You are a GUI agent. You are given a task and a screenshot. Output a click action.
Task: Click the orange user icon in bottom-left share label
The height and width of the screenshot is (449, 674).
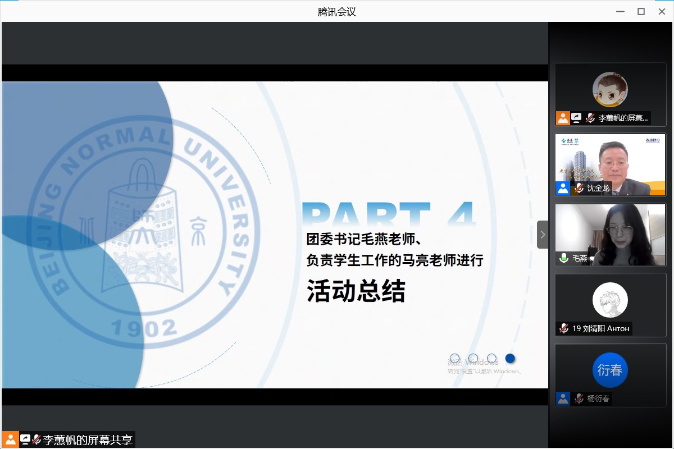pos(10,439)
